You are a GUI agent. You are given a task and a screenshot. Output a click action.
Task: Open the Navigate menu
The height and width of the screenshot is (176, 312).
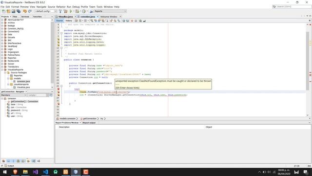[41, 7]
